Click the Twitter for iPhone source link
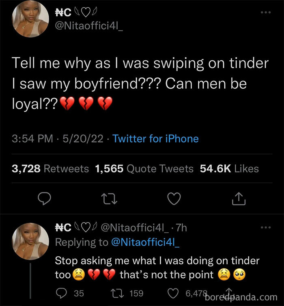Viewport: 284px width, 306px height. (x=155, y=139)
